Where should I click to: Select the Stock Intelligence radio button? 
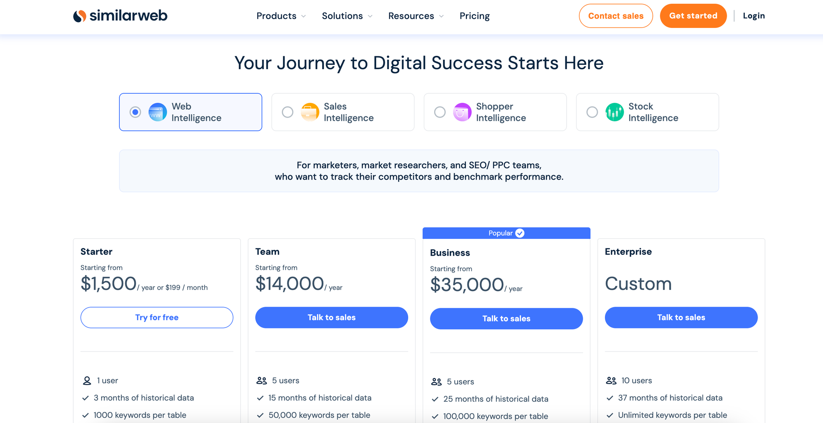592,112
